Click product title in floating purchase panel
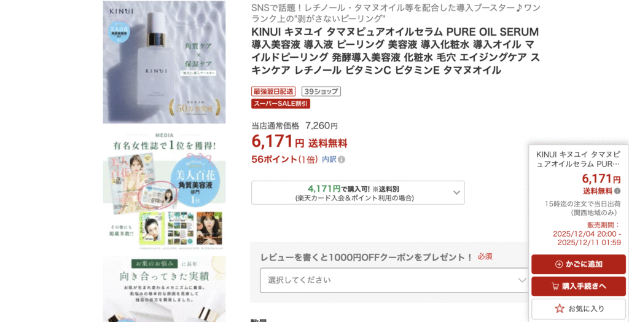Image resolution: width=629 pixels, height=322 pixels. (x=579, y=160)
